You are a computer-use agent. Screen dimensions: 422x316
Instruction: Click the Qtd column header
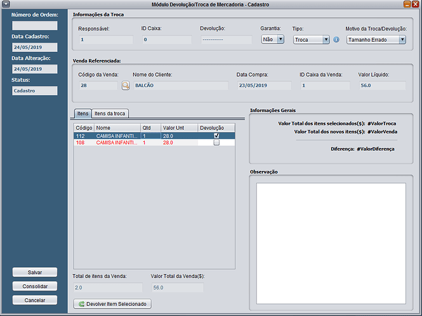click(151, 128)
